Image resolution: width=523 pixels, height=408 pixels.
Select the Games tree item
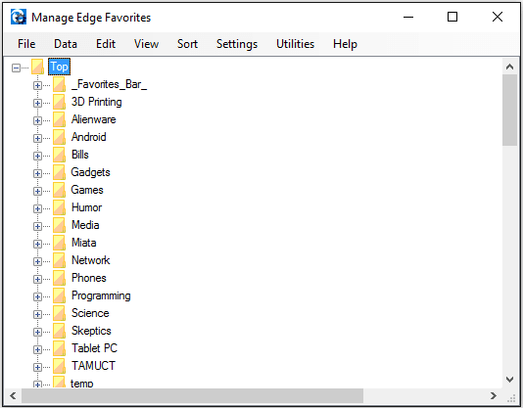tap(87, 190)
